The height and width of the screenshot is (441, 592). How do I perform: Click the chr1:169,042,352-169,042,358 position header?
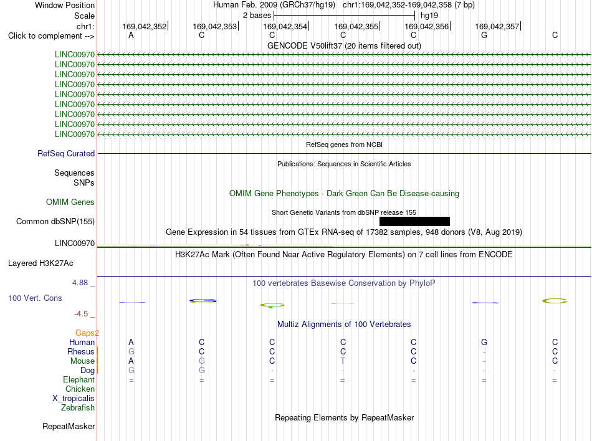pos(409,5)
